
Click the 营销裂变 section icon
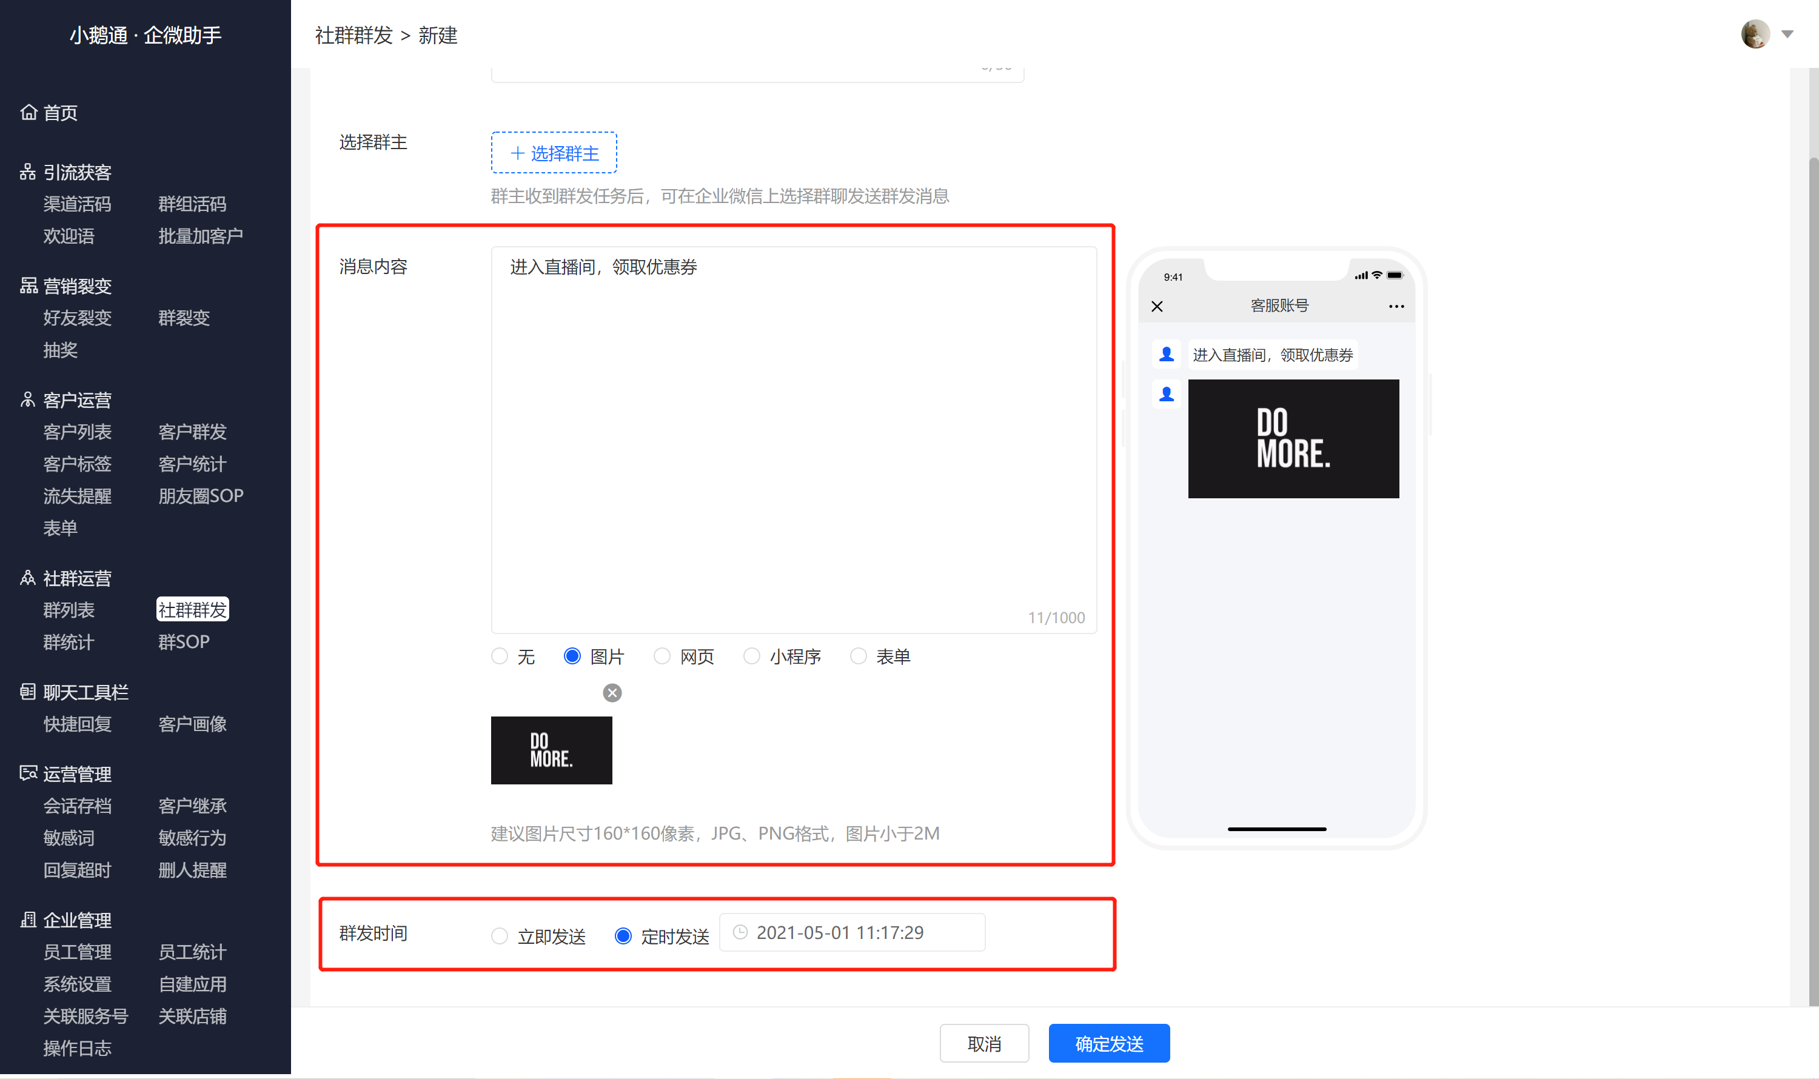[28, 286]
